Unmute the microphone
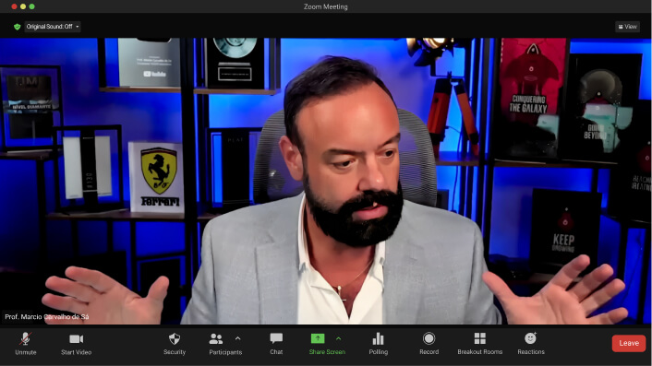The height and width of the screenshot is (366, 652). [25, 344]
